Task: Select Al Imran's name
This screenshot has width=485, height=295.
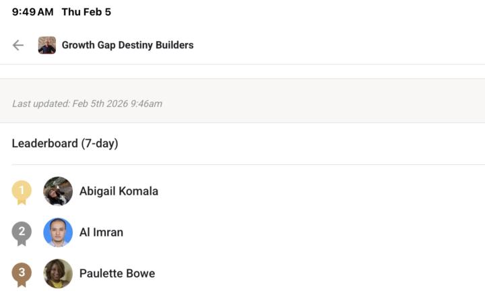Action: click(x=101, y=232)
